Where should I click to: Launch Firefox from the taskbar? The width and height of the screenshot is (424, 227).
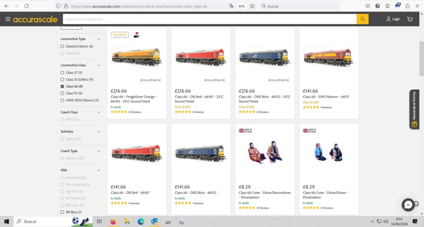(x=113, y=221)
